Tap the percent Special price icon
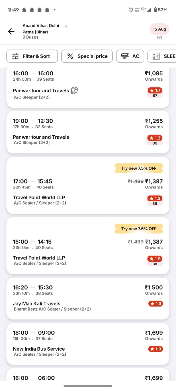Viewport: 176px width, 391px height. (x=70, y=56)
